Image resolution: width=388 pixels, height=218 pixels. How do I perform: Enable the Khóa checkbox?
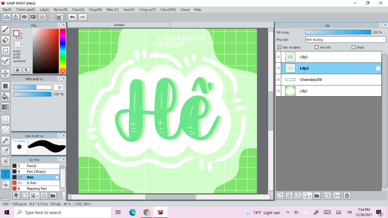354,47
